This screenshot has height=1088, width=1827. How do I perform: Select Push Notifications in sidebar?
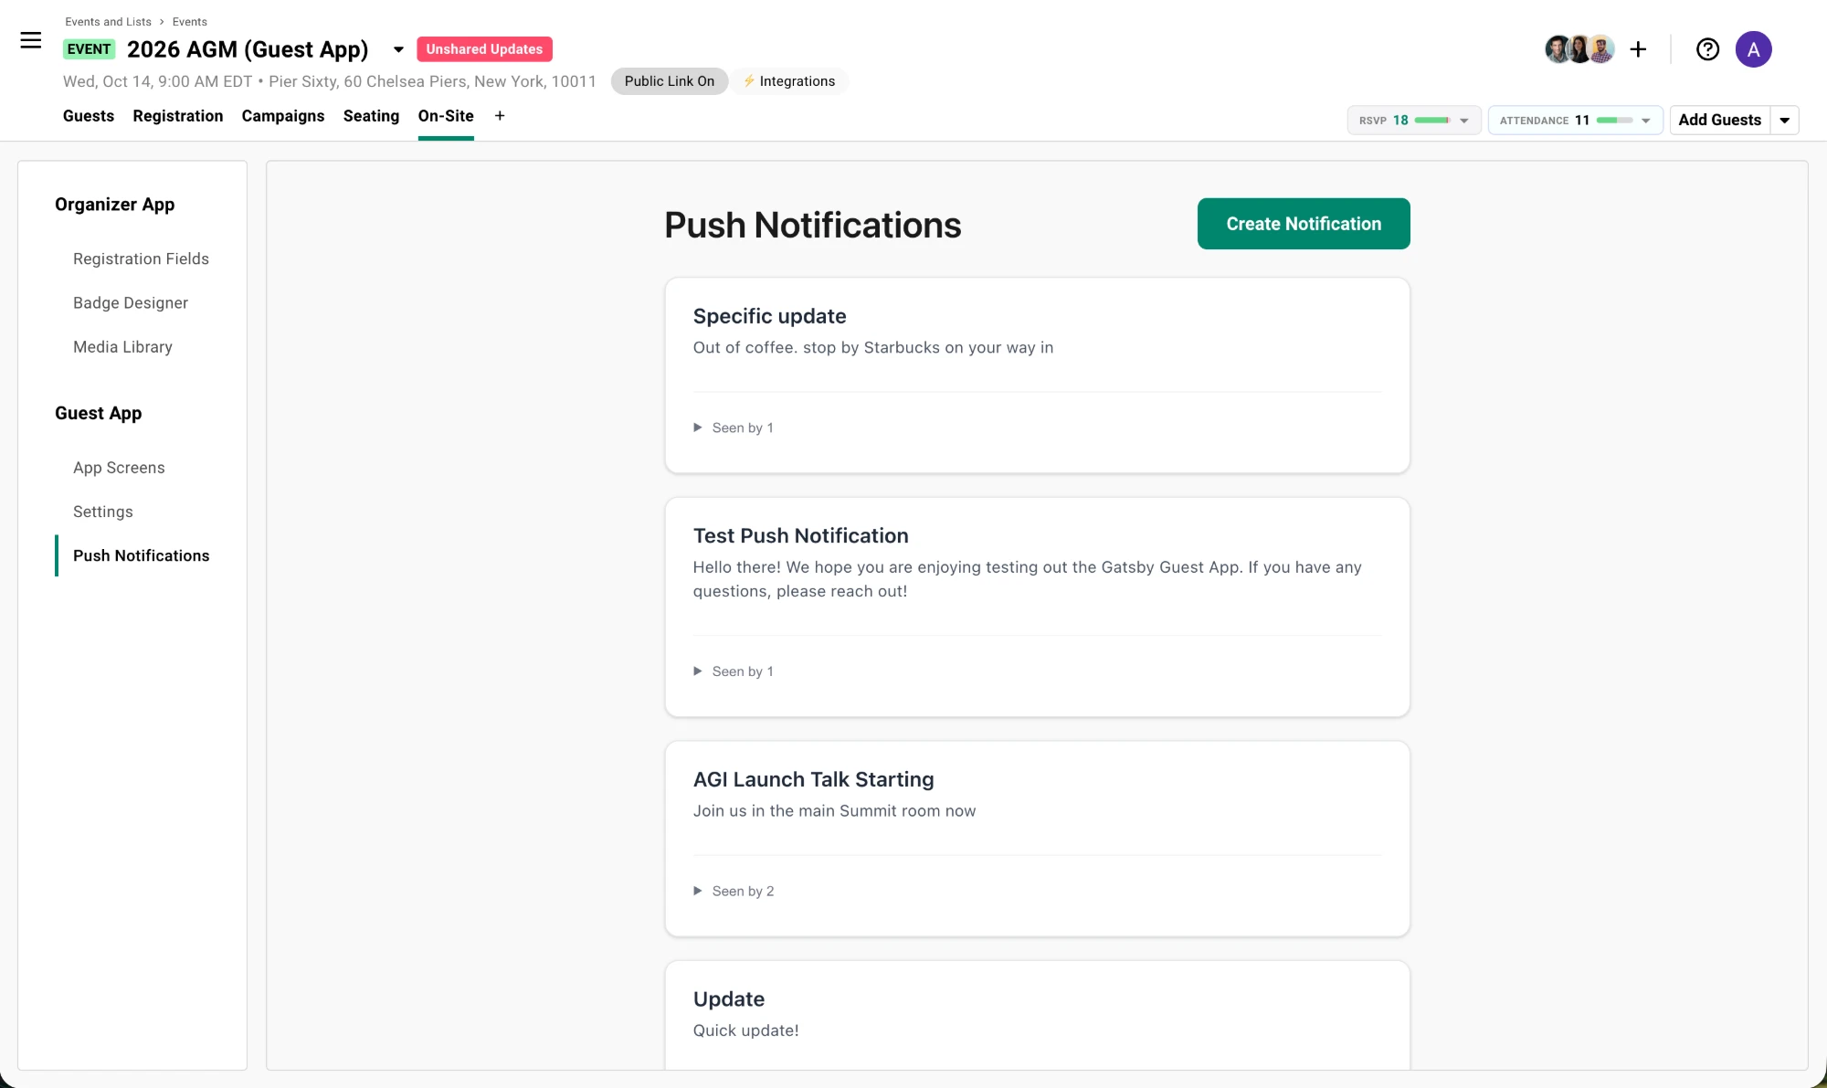coord(142,555)
